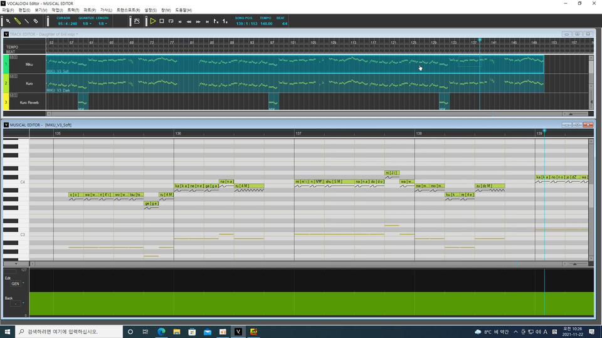Viewport: 602px width, 338px height.
Task: Open the Length 1/8 dropdown
Action: click(x=102, y=24)
